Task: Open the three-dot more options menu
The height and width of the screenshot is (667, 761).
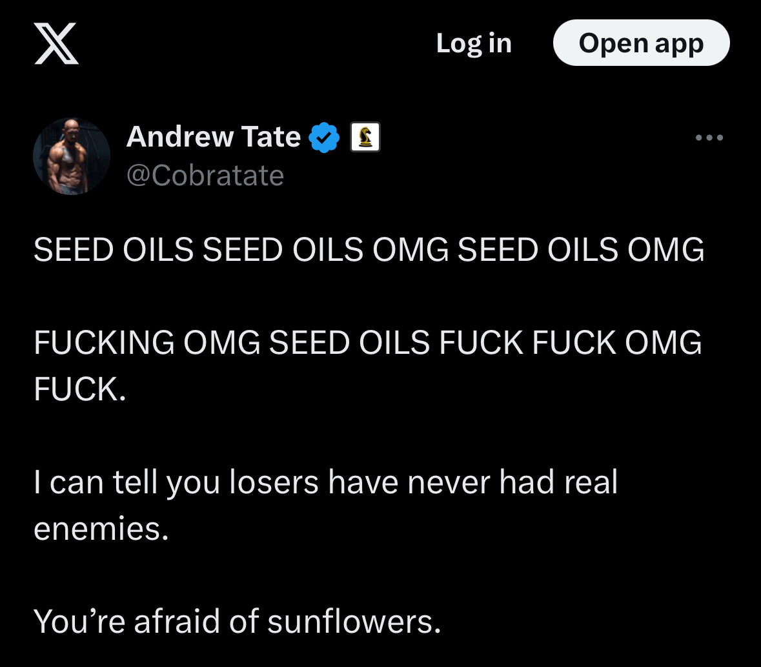Action: pyautogui.click(x=709, y=138)
